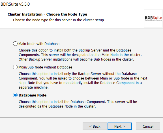Screen dimensions: 163x133
Task: Click the description about designating the Database Node
Action: tap(78, 104)
